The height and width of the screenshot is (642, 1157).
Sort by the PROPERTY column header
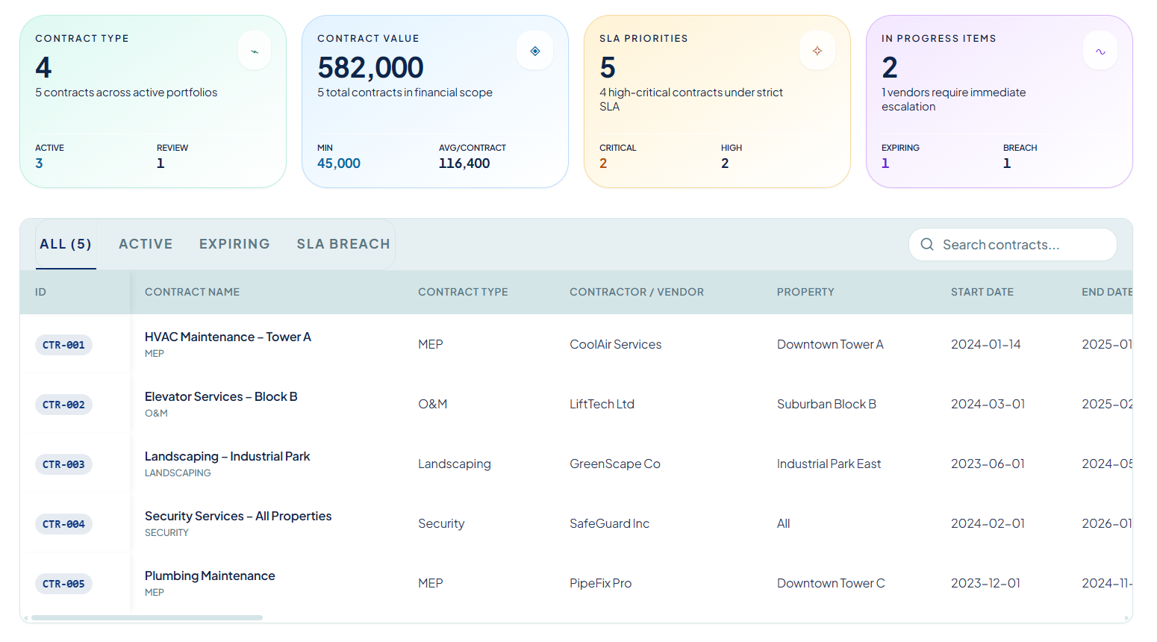[805, 292]
